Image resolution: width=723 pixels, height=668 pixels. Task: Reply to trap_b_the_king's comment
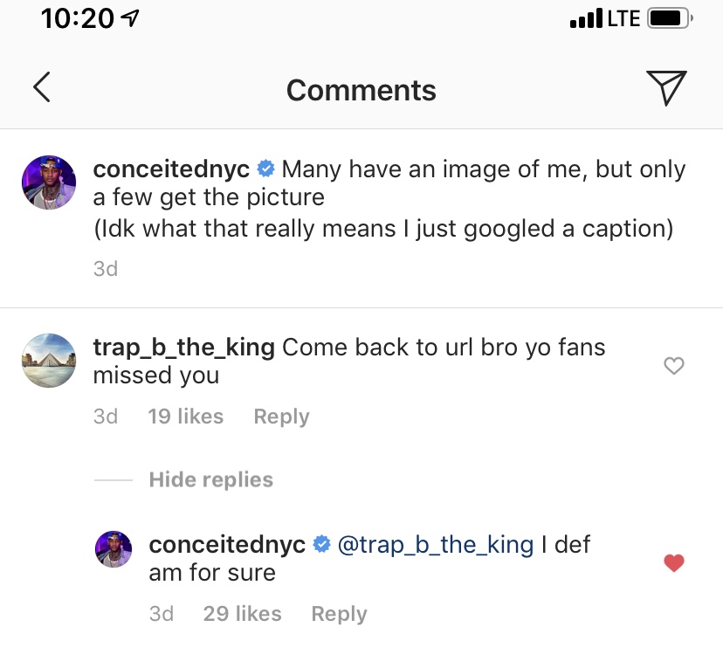281,417
